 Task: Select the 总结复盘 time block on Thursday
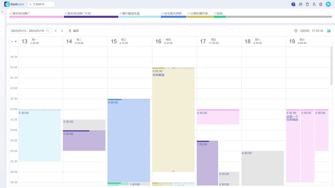pos(173,117)
